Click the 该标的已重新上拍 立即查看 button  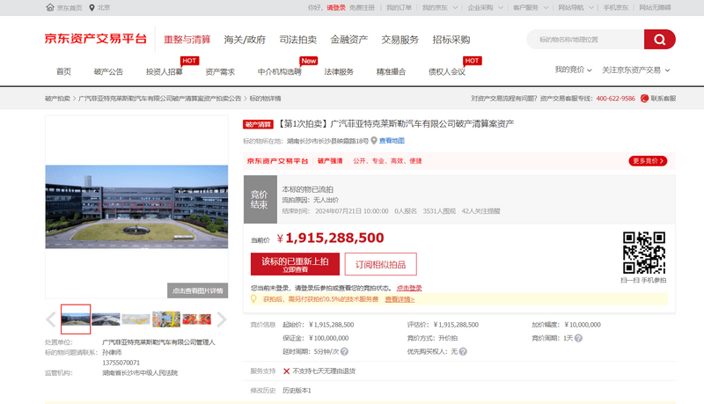295,264
